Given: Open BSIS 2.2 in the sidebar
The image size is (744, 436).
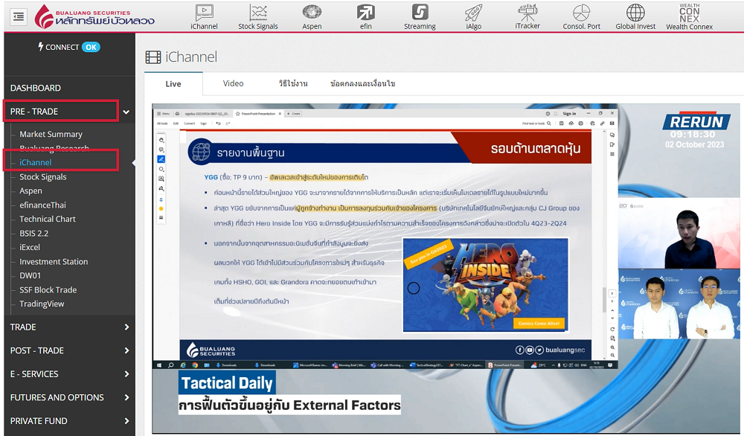Looking at the screenshot, I should 33,233.
